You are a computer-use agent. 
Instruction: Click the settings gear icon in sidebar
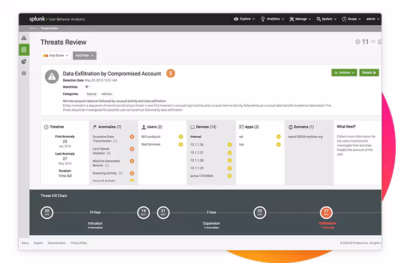[x=24, y=73]
